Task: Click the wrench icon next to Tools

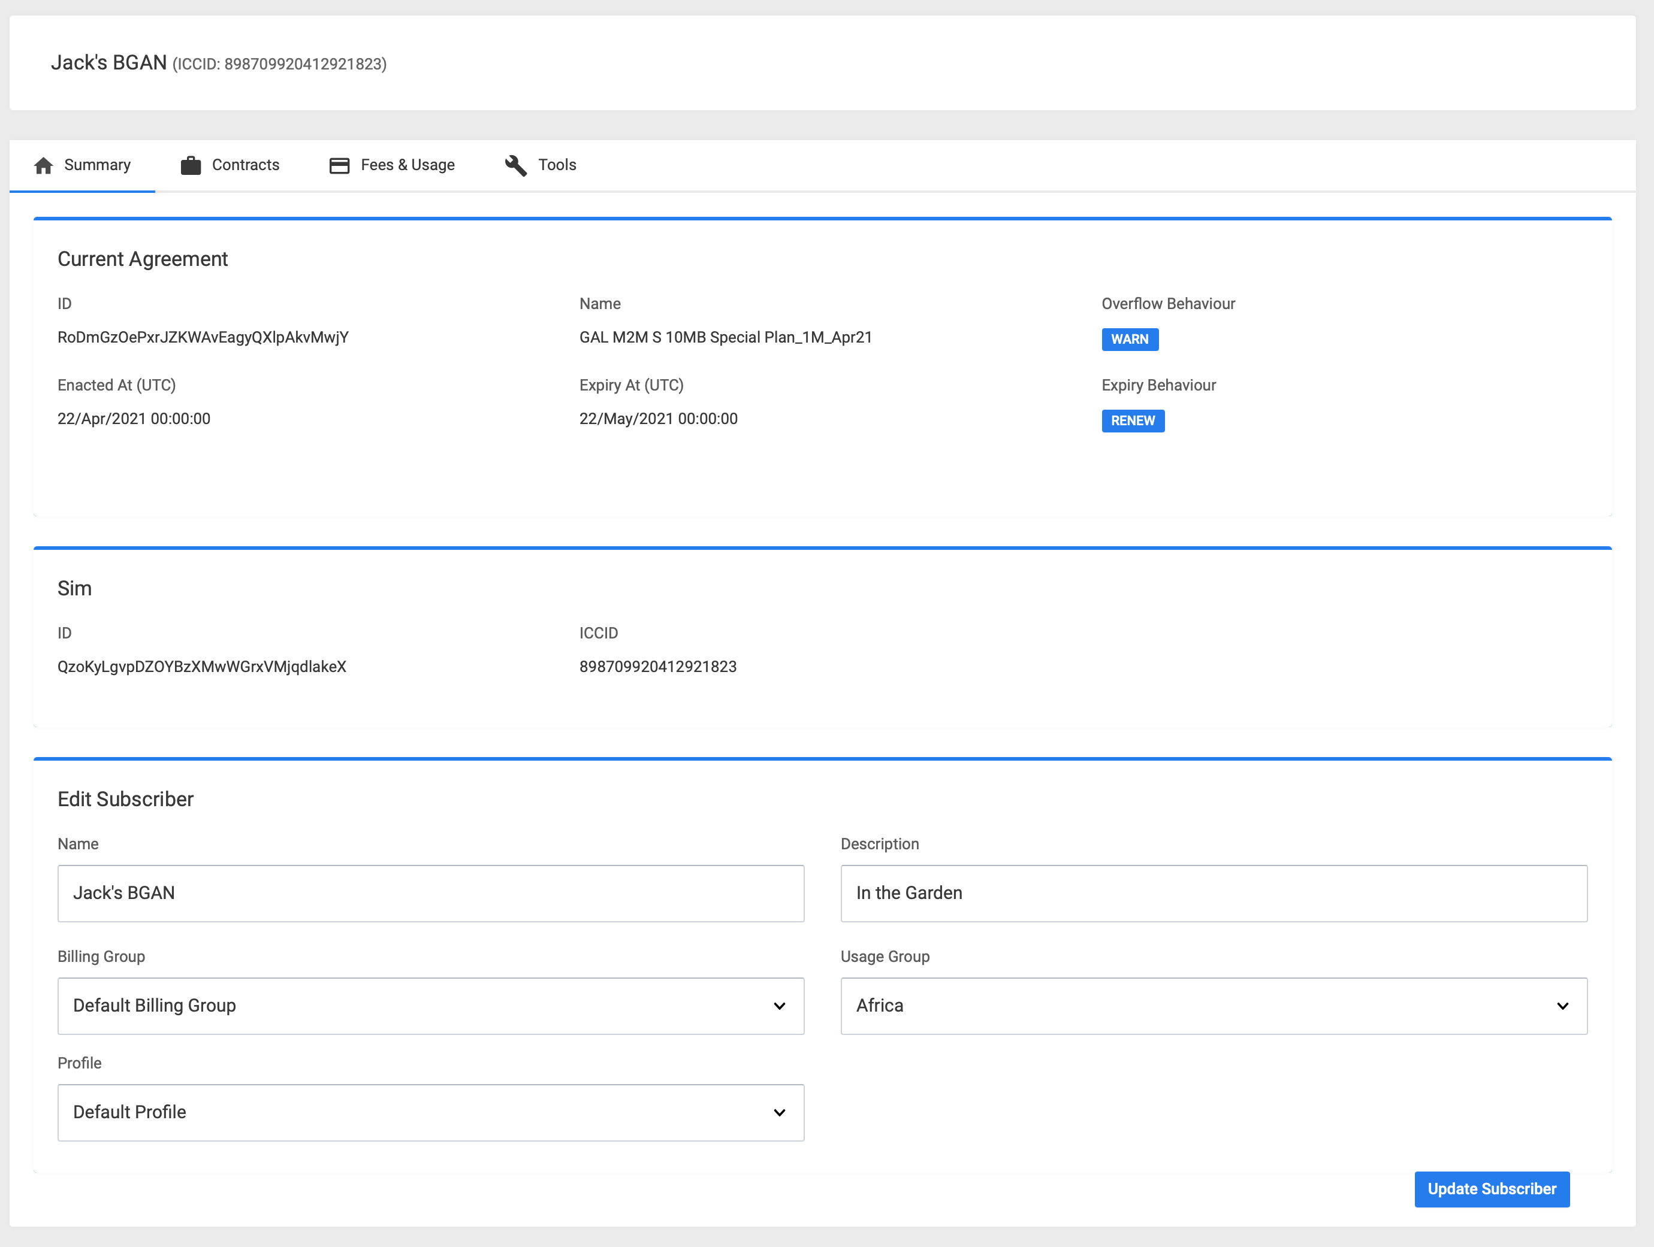Action: [x=516, y=165]
